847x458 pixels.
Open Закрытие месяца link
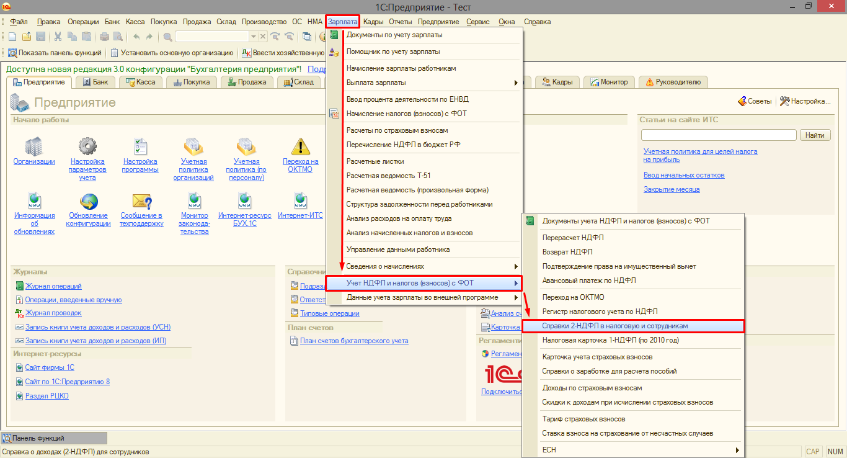click(x=672, y=189)
